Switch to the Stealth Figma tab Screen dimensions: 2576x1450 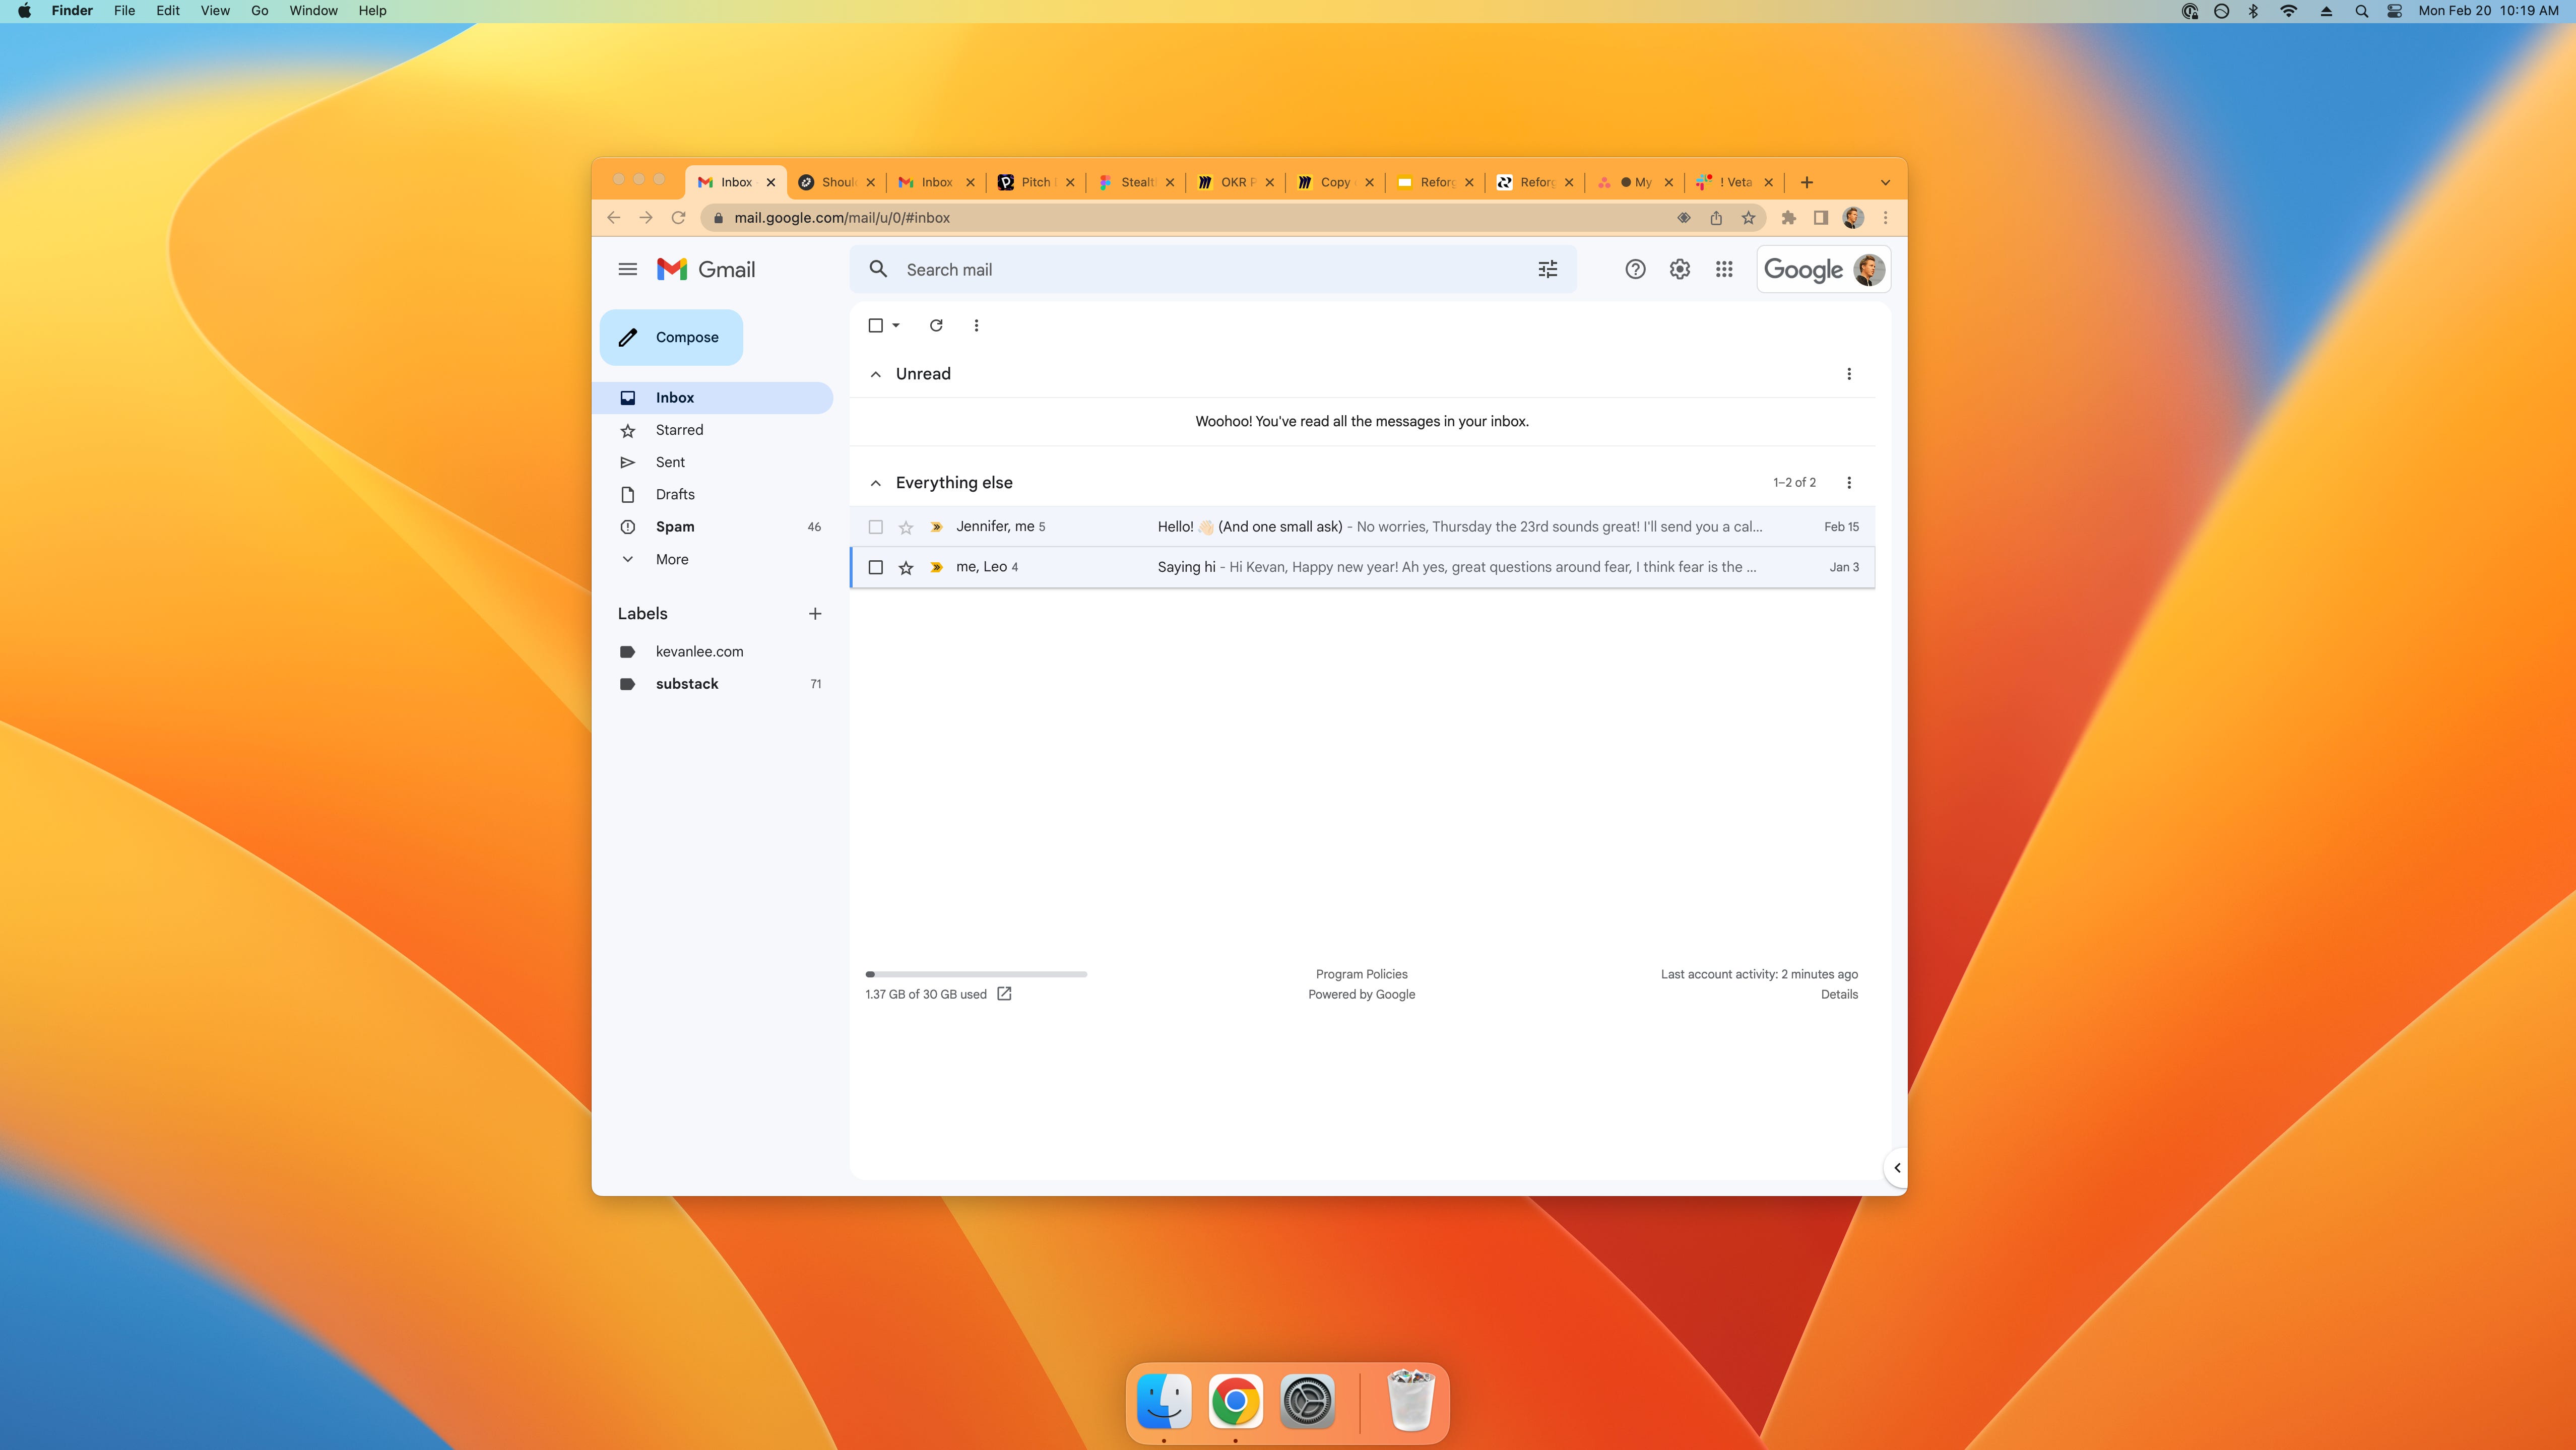click(1135, 182)
